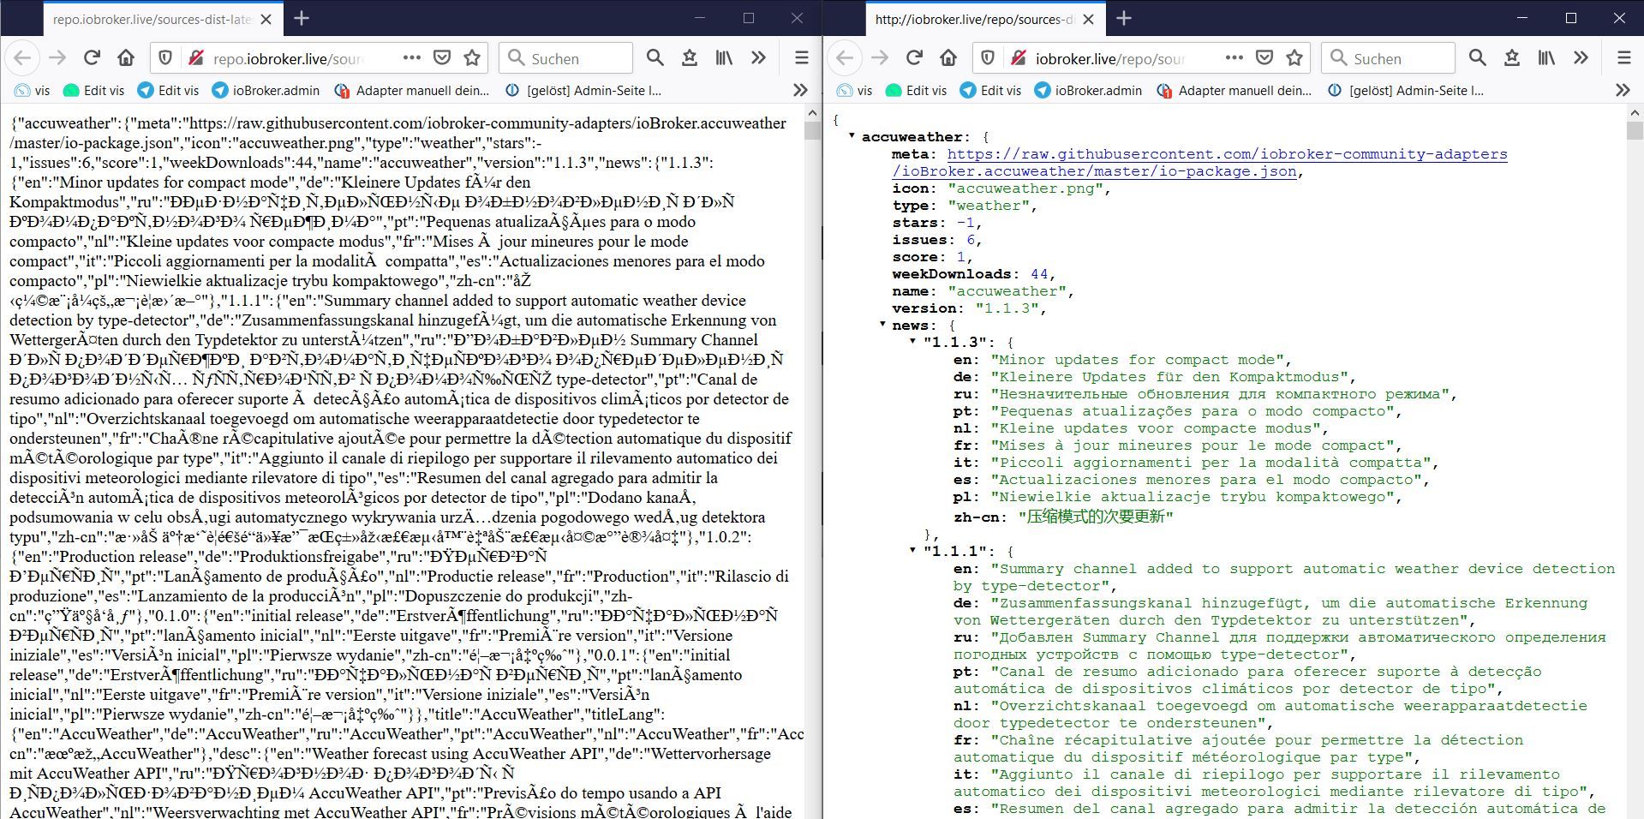
Task: Go forward in left browser window
Action: click(x=57, y=58)
